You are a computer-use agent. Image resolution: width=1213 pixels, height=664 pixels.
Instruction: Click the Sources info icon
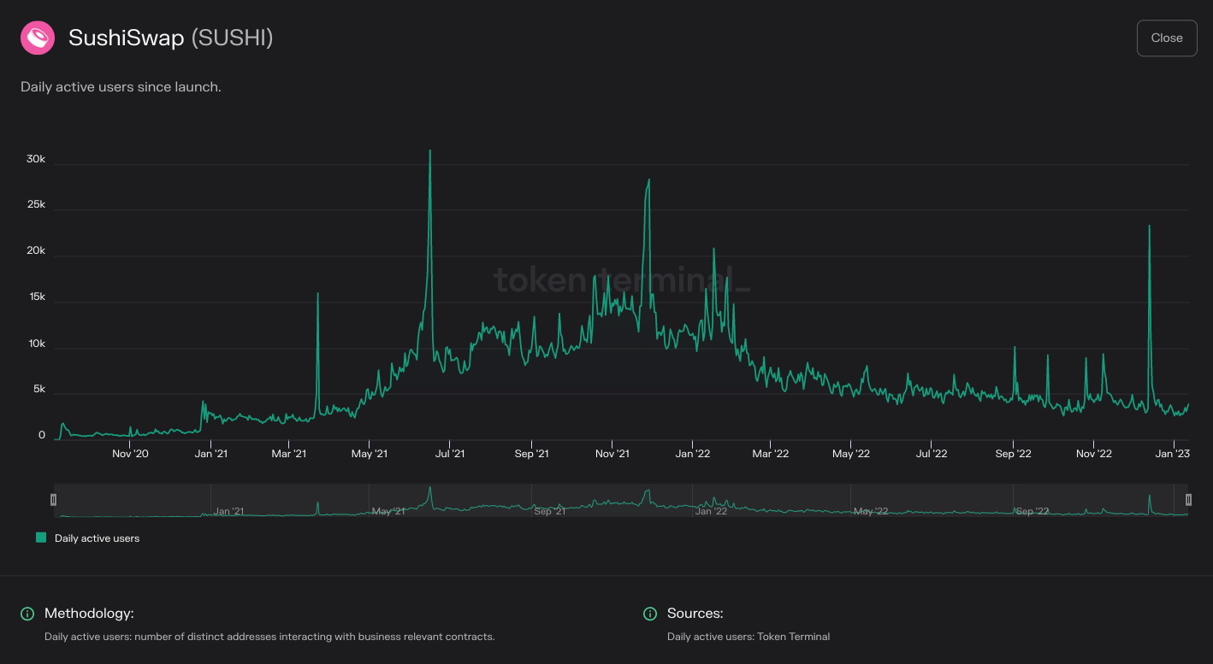click(x=650, y=614)
